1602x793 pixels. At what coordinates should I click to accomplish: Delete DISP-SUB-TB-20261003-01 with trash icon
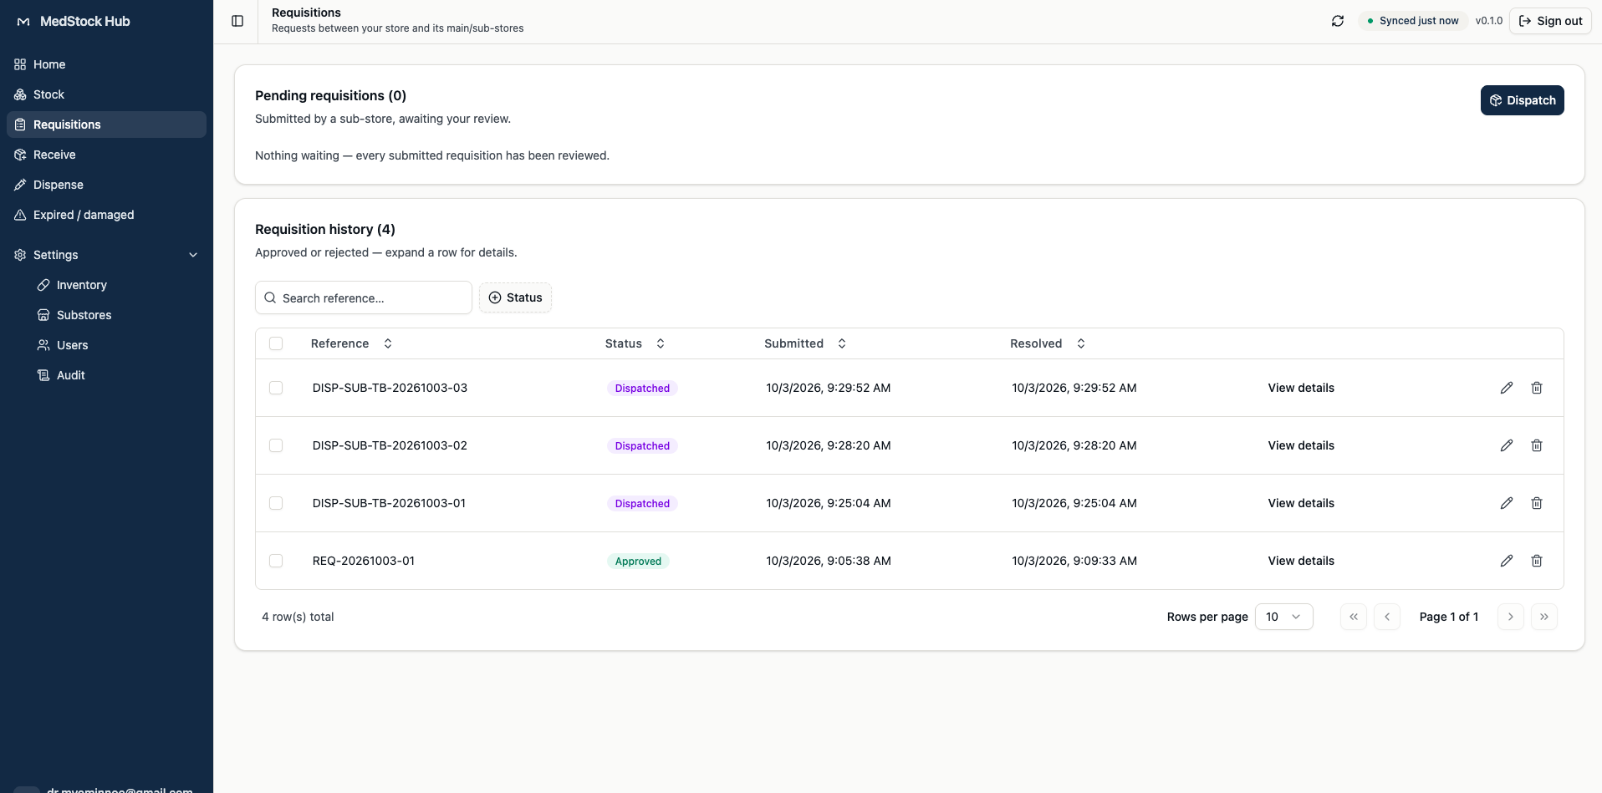pyautogui.click(x=1537, y=503)
